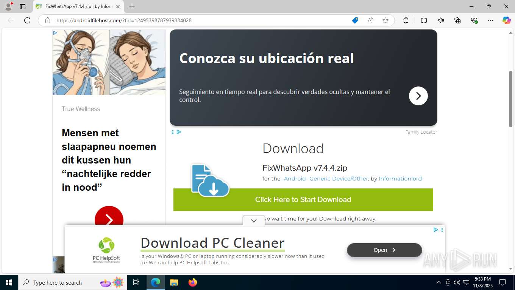Open the browser profile icon
515x290 pixels.
(x=8, y=6)
